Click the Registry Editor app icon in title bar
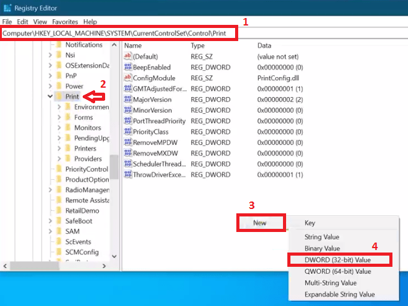The height and width of the screenshot is (306, 408). (7, 8)
